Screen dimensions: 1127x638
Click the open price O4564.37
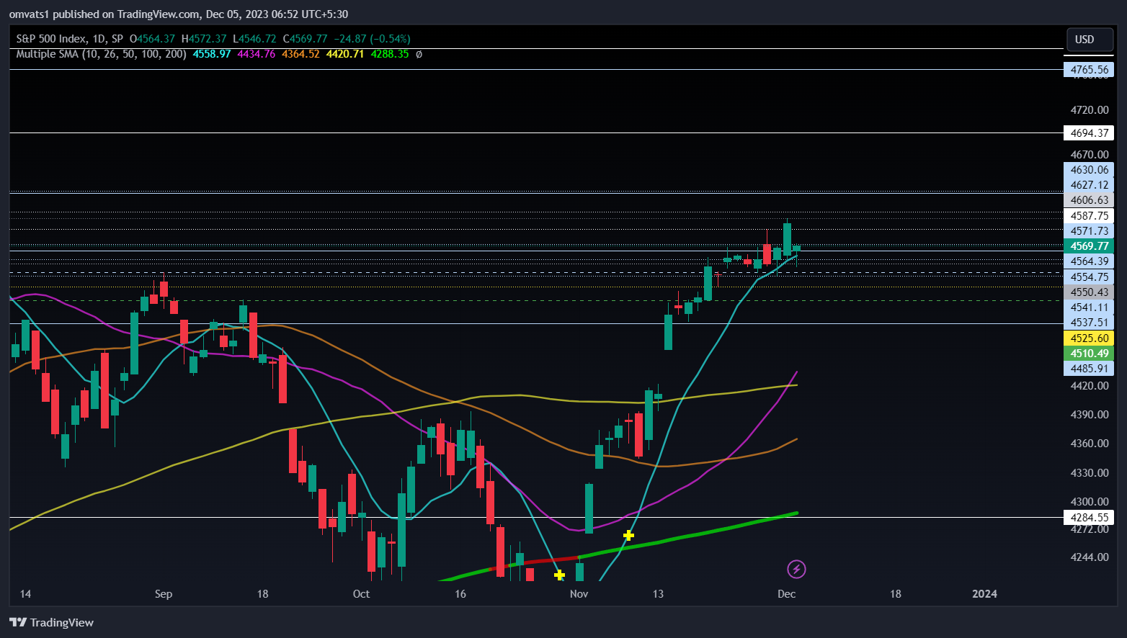coord(152,39)
